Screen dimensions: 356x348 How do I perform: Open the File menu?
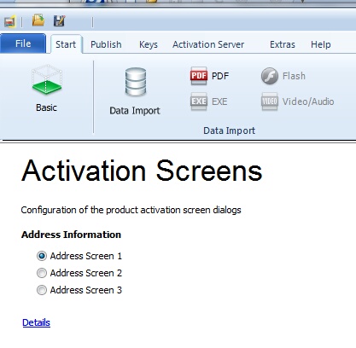[23, 43]
